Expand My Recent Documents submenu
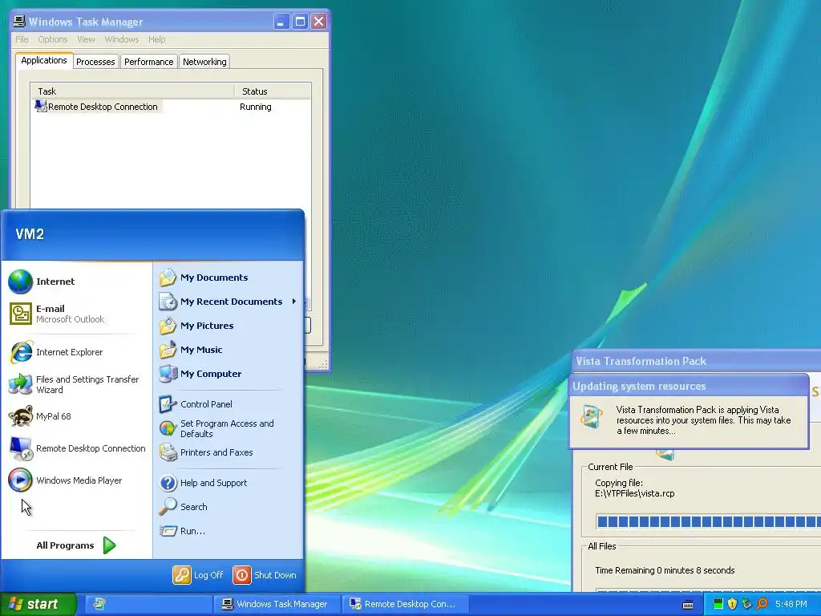821x616 pixels. pyautogui.click(x=229, y=302)
